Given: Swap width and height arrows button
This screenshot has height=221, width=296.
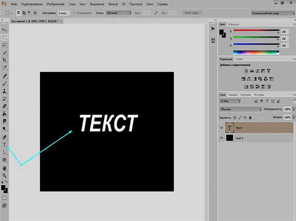Looking at the screenshot, I should 156,13.
